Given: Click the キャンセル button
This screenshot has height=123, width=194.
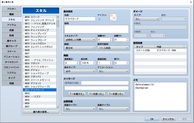Looking at the screenshot, I should pyautogui.click(x=168, y=119).
